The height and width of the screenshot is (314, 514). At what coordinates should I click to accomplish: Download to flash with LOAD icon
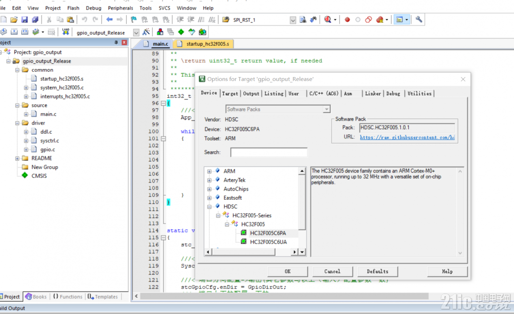point(66,32)
